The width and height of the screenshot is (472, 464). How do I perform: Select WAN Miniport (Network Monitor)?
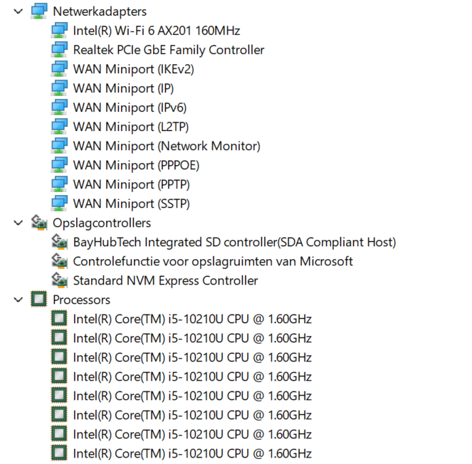click(x=167, y=146)
